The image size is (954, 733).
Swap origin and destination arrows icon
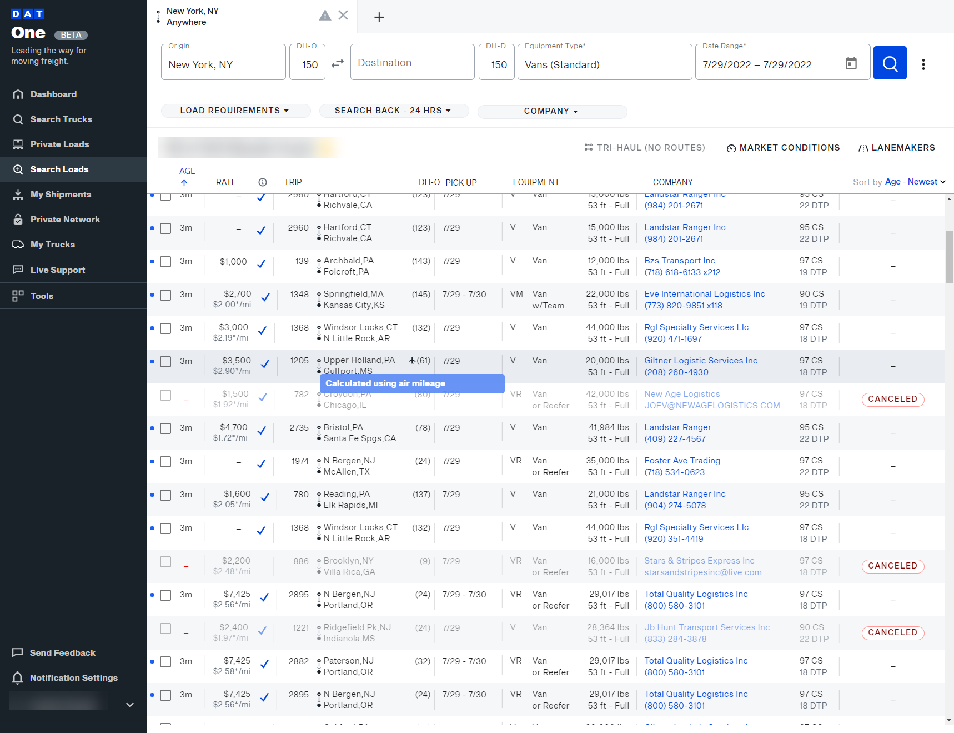[338, 64]
